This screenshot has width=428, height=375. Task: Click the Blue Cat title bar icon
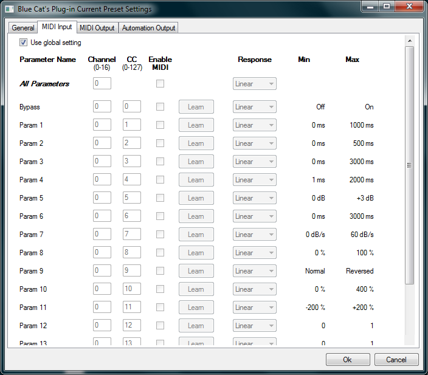click(x=9, y=9)
